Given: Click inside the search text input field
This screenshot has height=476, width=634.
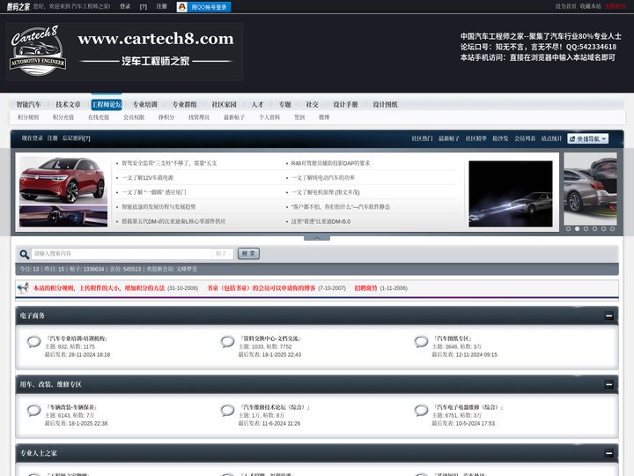Looking at the screenshot, I should [122, 254].
